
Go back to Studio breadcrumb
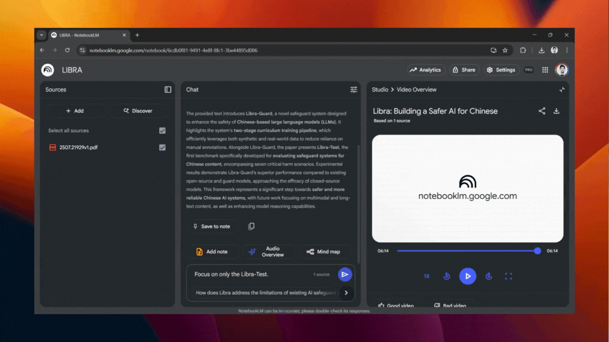[x=380, y=90]
